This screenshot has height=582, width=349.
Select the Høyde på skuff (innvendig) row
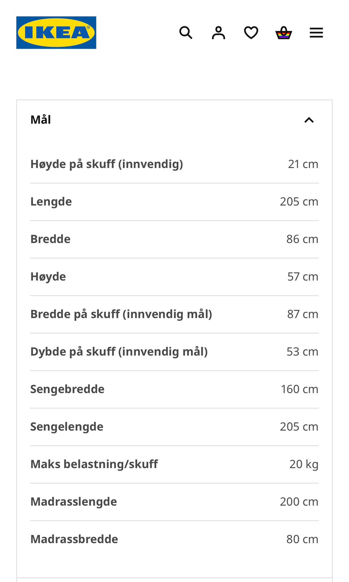tap(174, 164)
